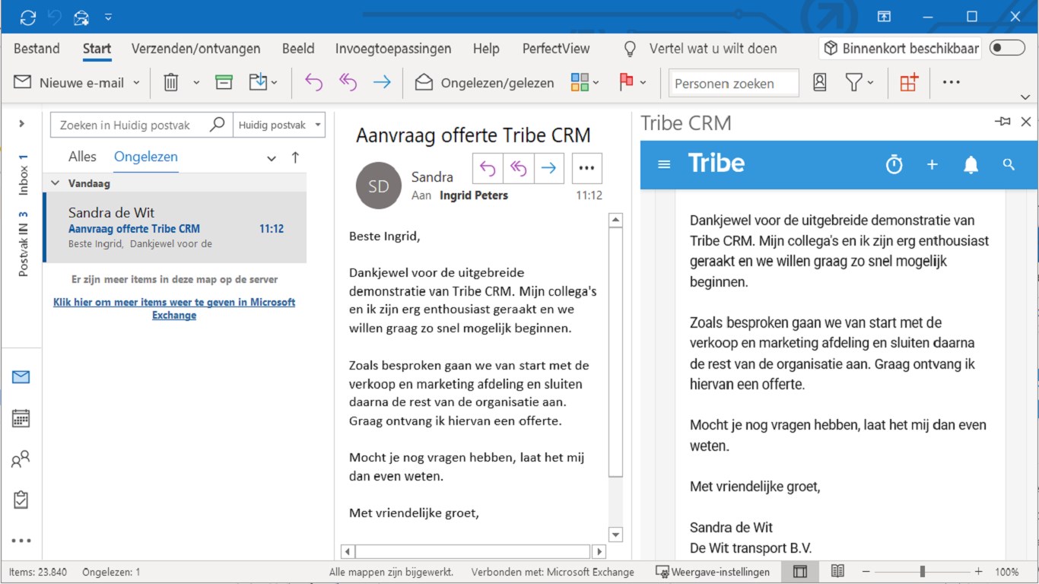Viewport: 1039px width, 584px height.
Task: Click the SD sender avatar
Action: (379, 186)
